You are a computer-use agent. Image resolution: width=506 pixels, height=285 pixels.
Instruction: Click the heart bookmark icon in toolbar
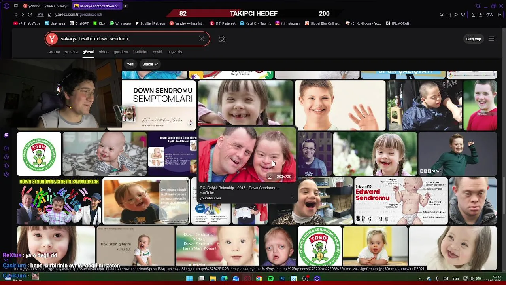point(463,15)
